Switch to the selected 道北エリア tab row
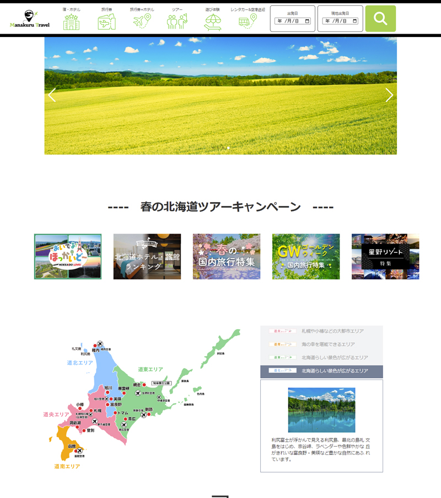Screen dimensions: 441x498 321,371
